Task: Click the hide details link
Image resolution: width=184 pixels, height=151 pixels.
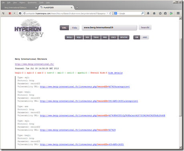Action: click(115, 73)
